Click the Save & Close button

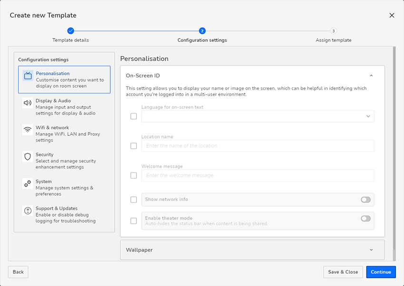point(343,272)
